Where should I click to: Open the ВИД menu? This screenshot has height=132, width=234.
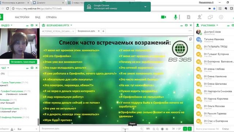(x=38, y=17)
